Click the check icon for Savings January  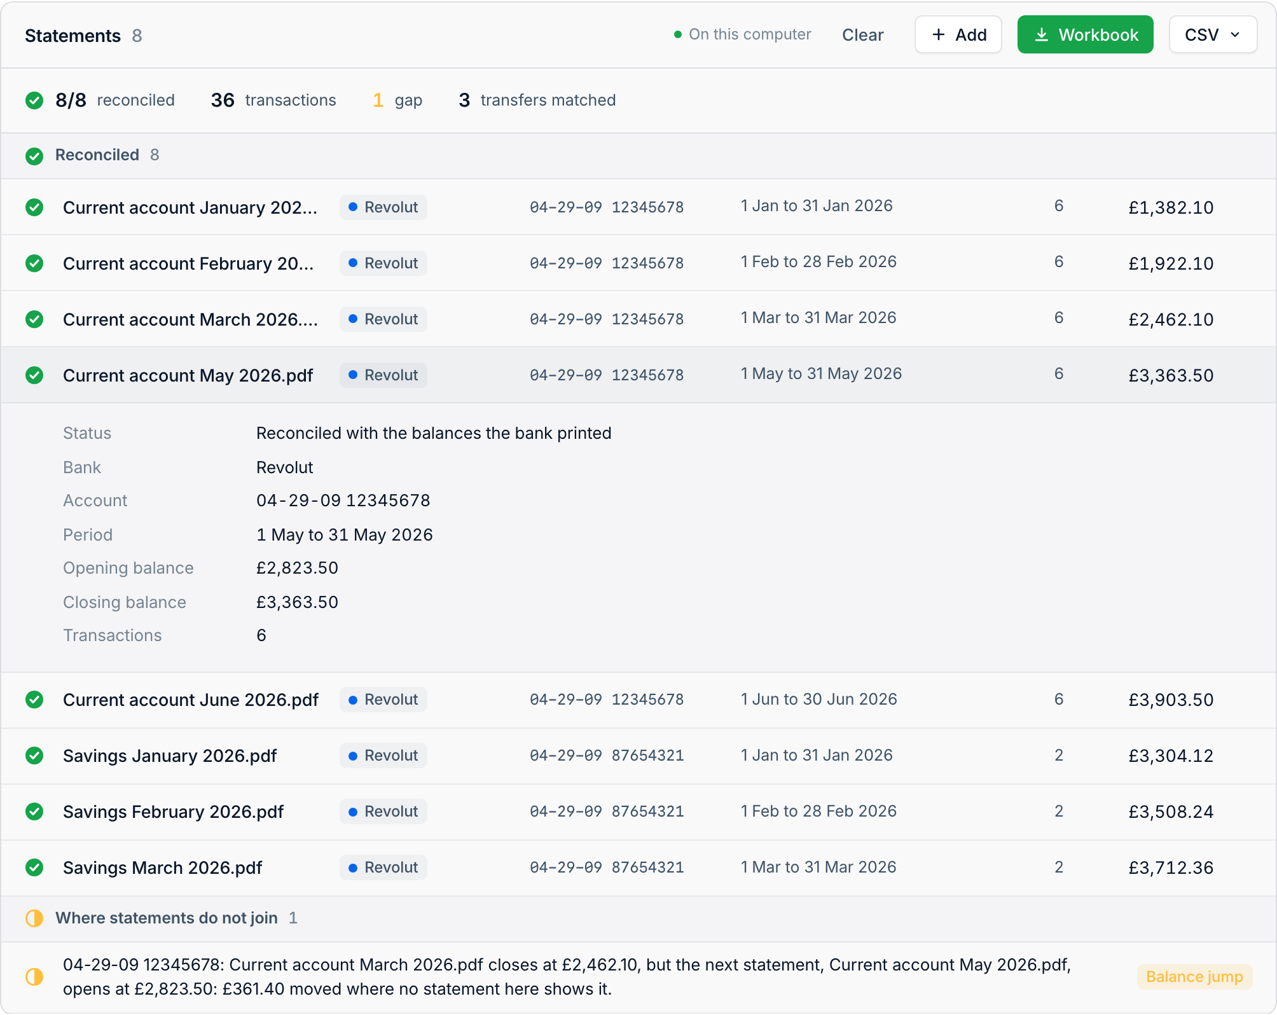pos(34,756)
